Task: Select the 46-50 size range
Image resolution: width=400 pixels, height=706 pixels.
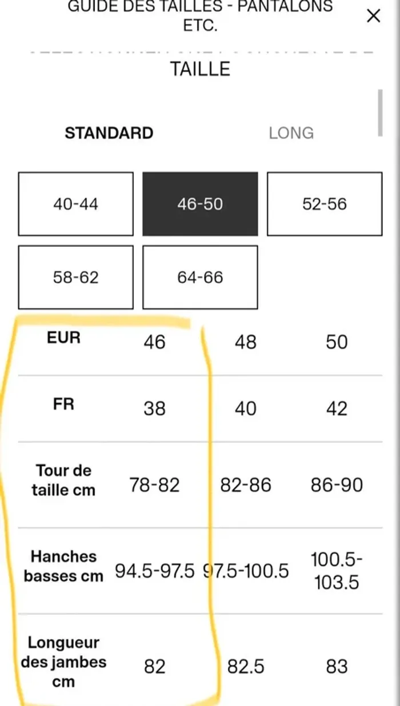Action: 200,204
